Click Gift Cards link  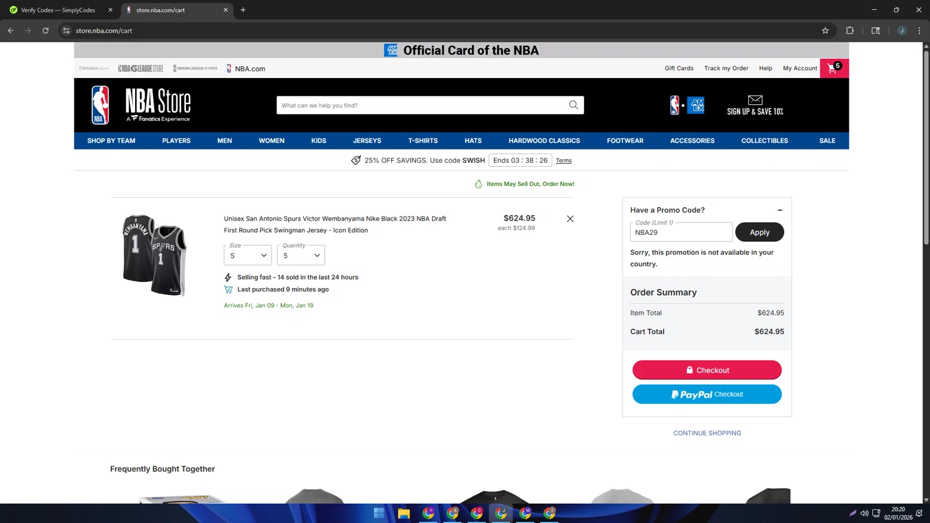pos(679,68)
